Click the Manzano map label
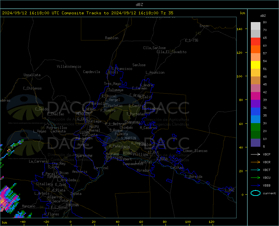Image resolution: width=279 pixels, height=226 pixels. click(29, 206)
